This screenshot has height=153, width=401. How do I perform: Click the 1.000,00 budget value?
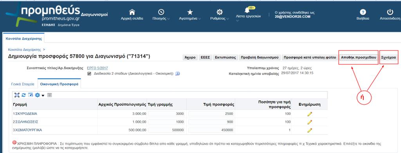tap(139, 122)
